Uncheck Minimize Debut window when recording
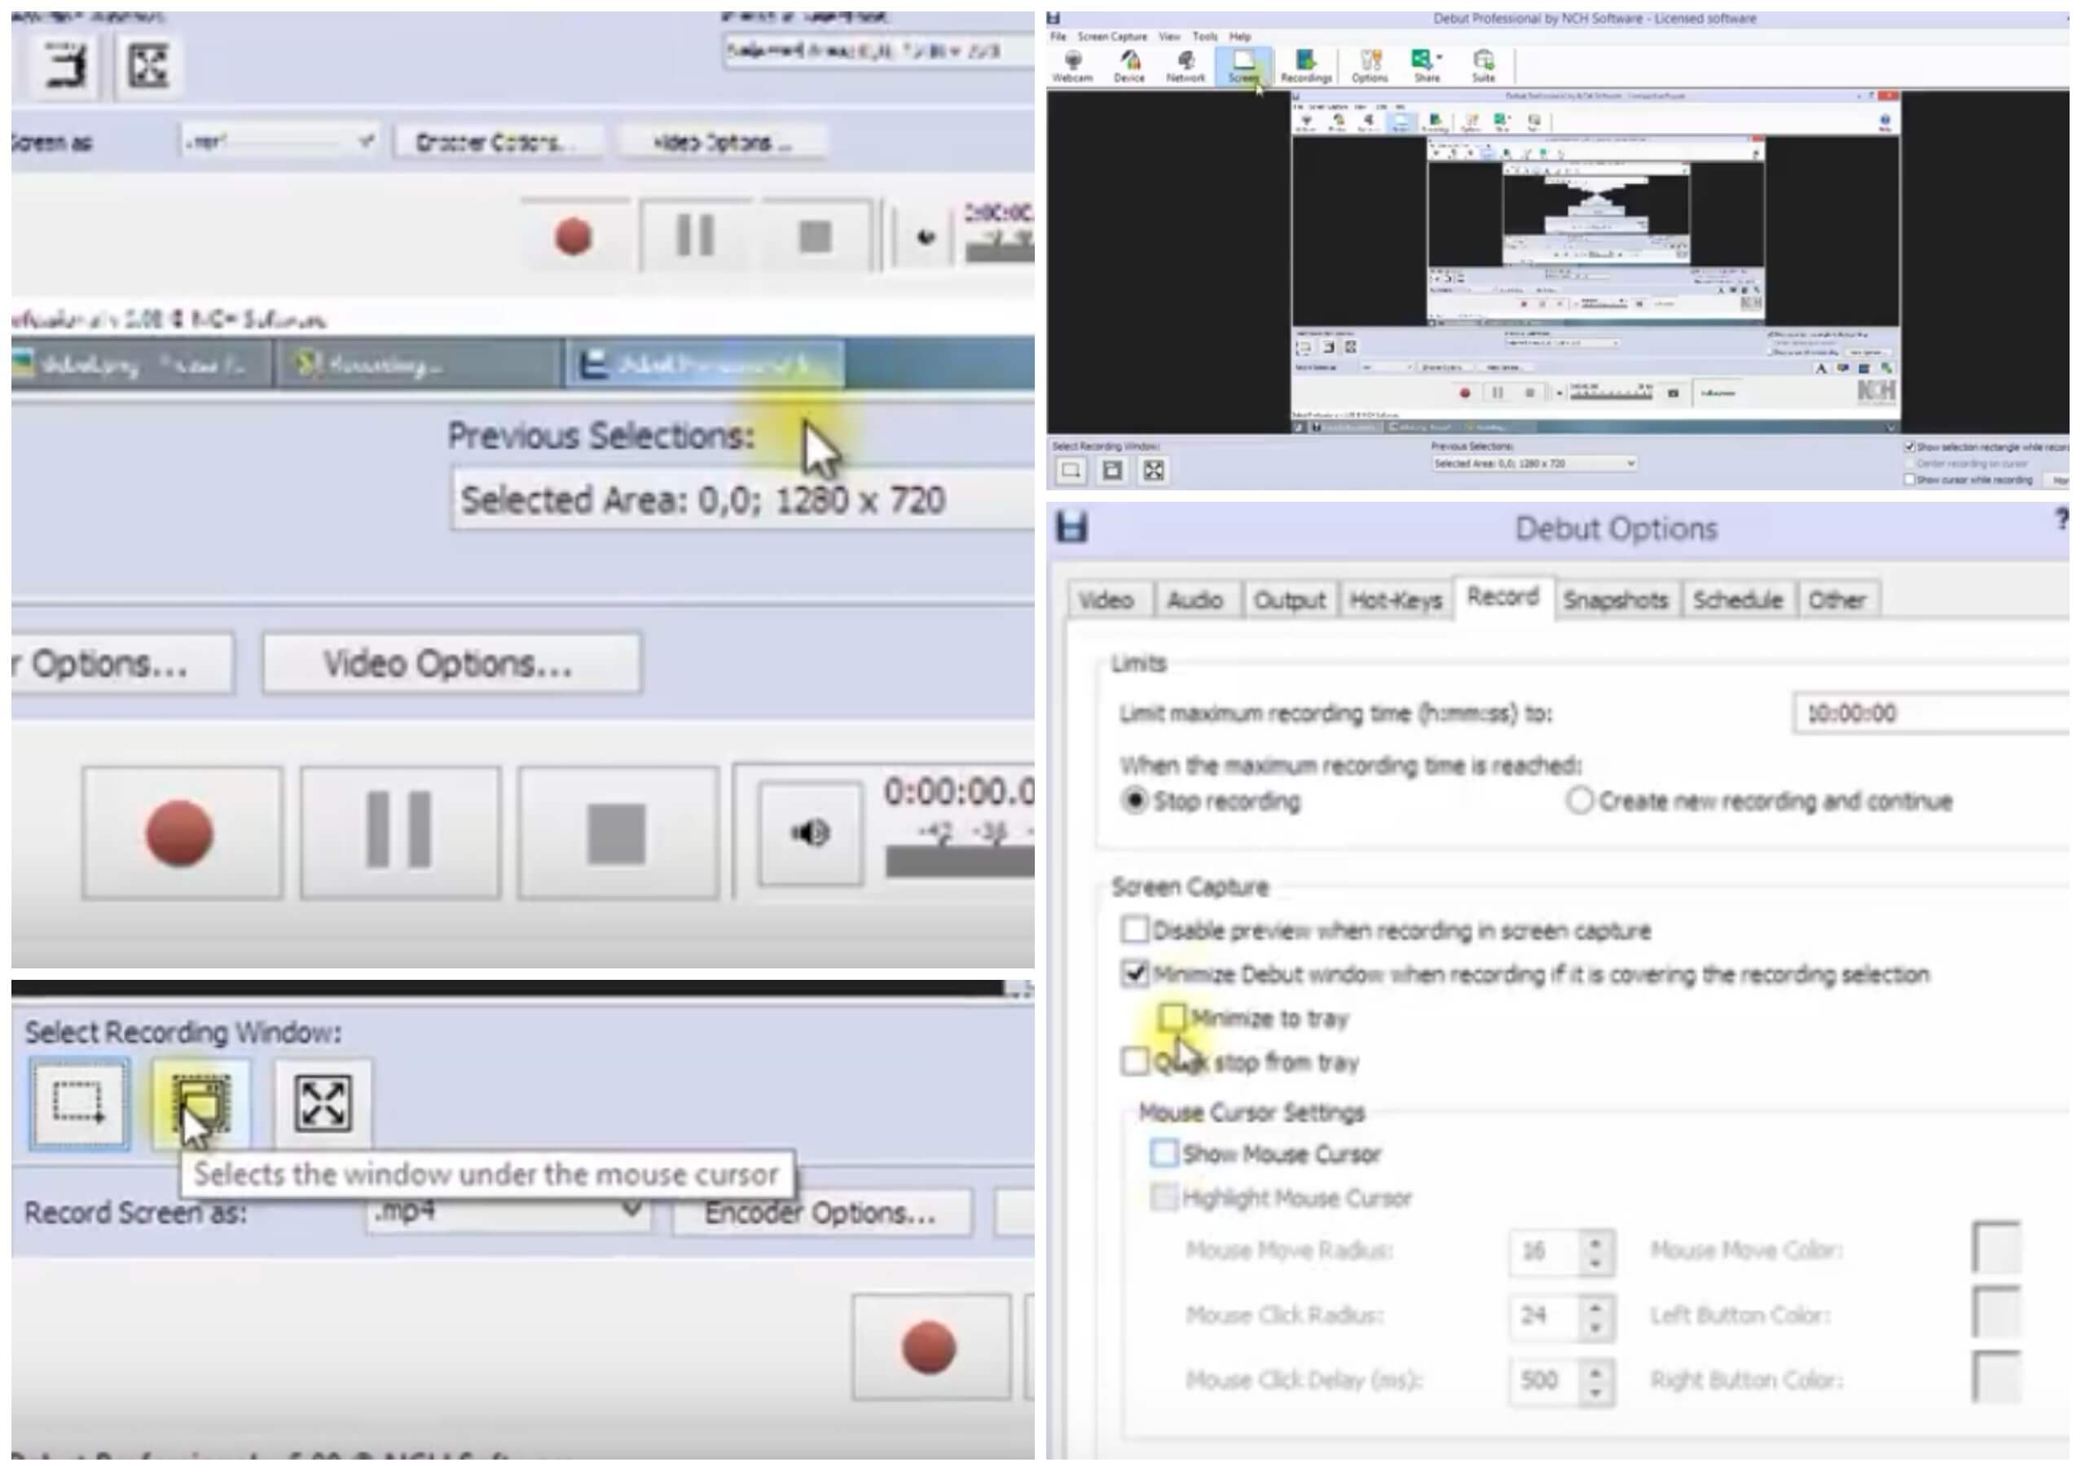Image resolution: width=2081 pixels, height=1471 pixels. pyautogui.click(x=1135, y=973)
